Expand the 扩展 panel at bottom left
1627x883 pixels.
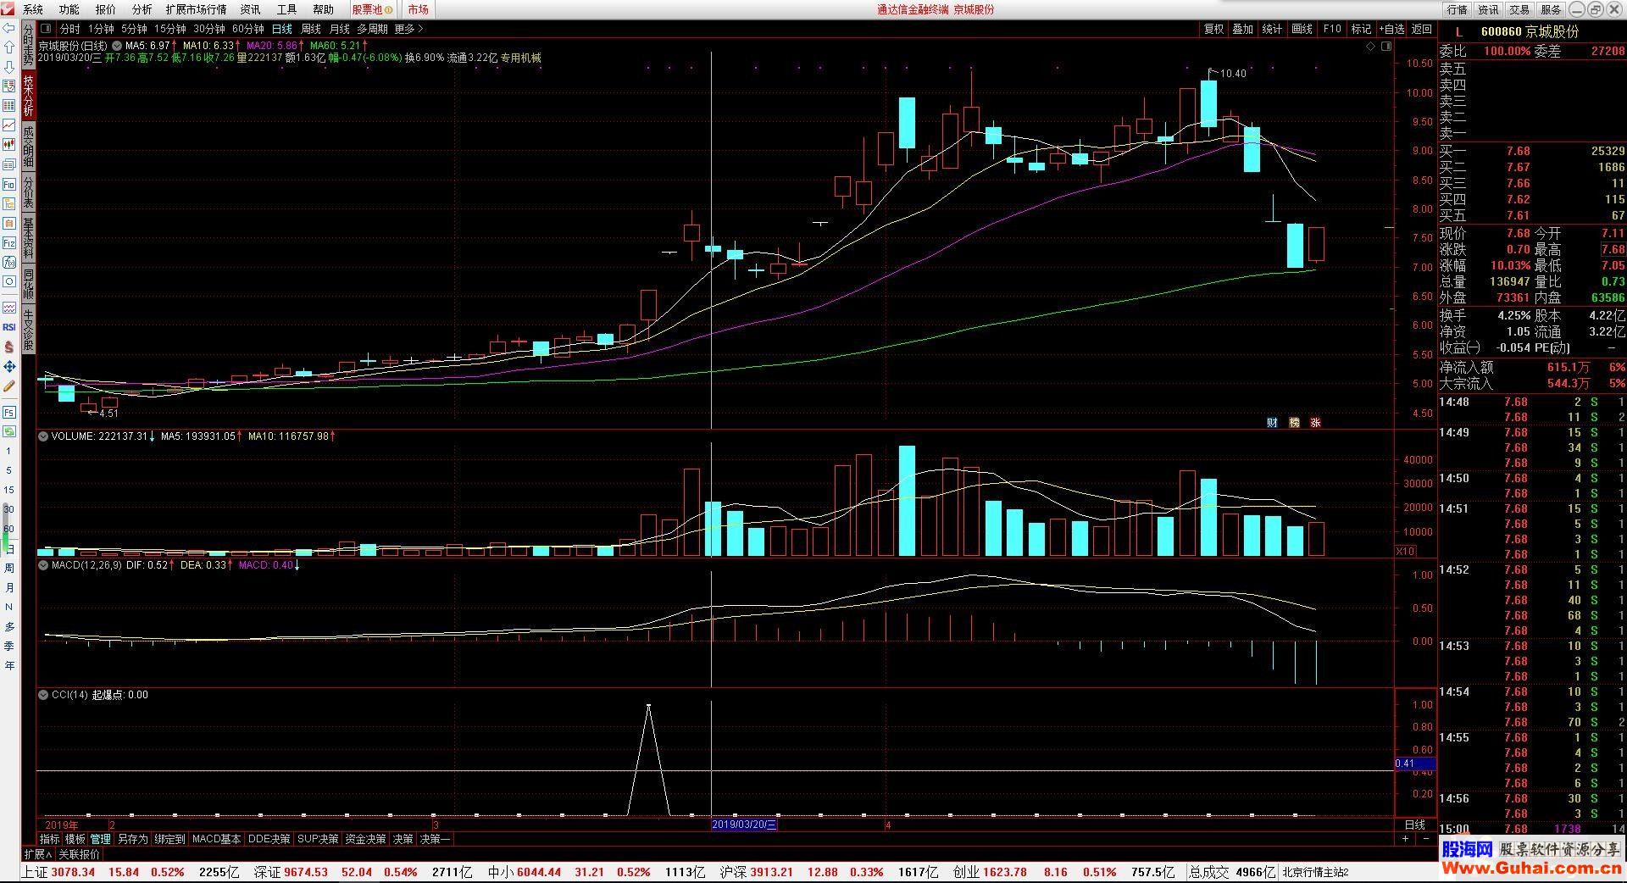click(x=38, y=854)
